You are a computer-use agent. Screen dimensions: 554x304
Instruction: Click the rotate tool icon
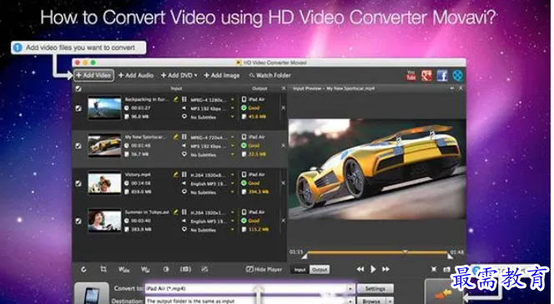pyautogui.click(x=83, y=270)
